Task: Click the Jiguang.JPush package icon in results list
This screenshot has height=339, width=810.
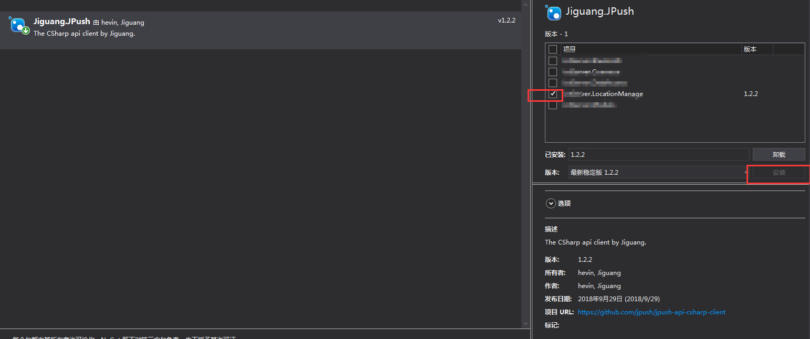Action: coord(19,25)
